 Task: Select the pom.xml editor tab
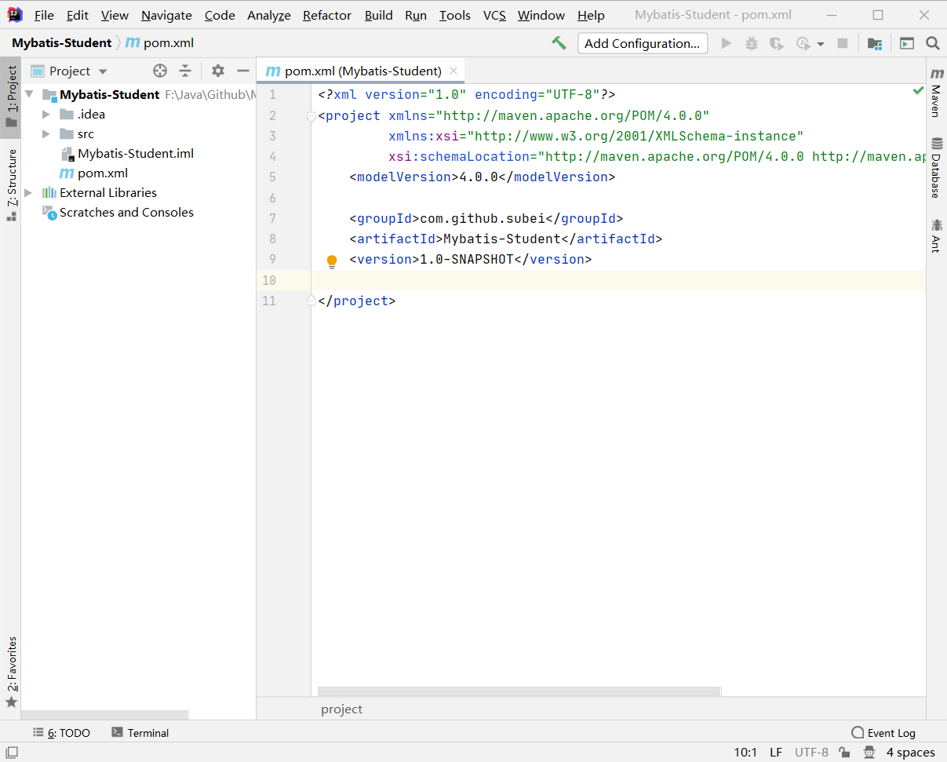(x=361, y=71)
